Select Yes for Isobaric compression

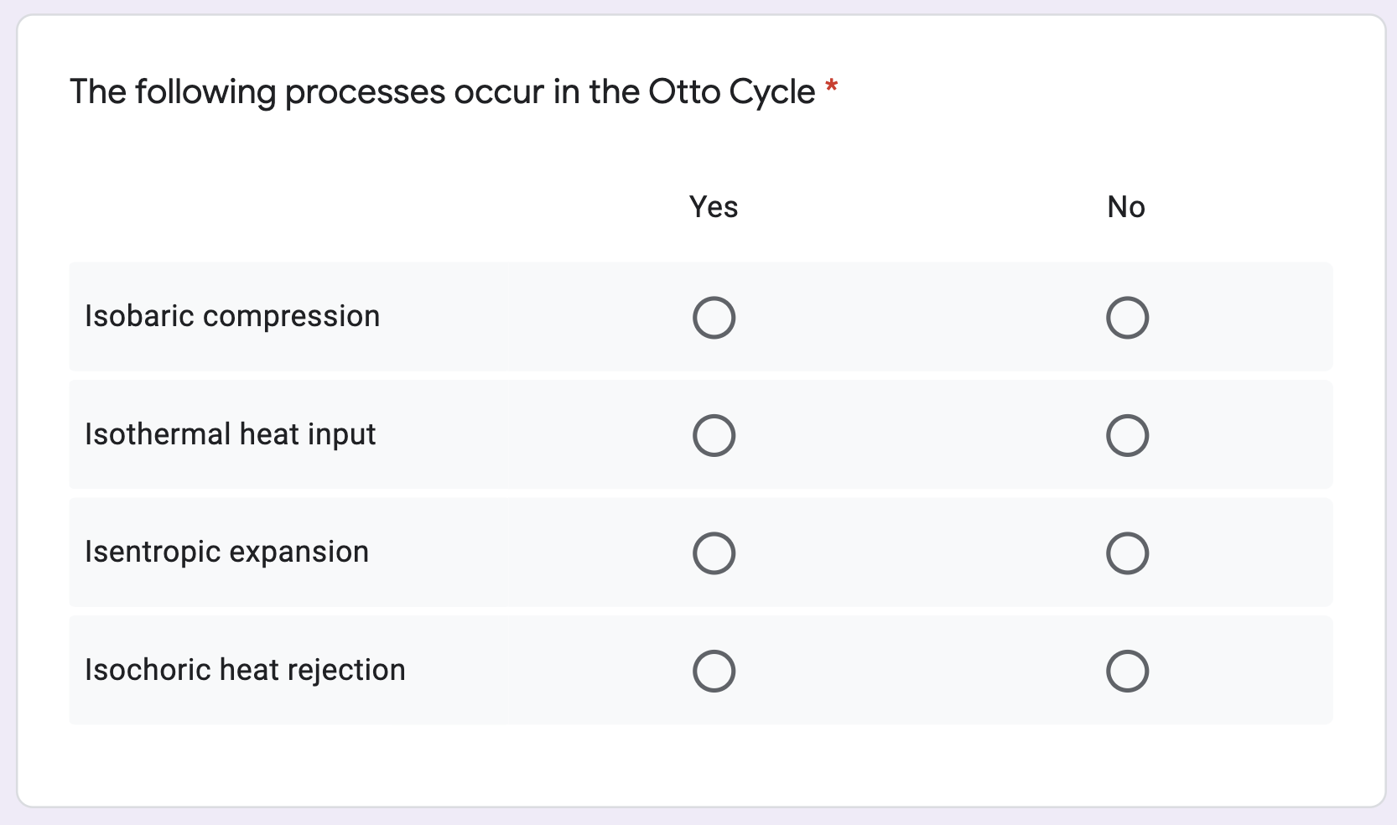point(714,318)
